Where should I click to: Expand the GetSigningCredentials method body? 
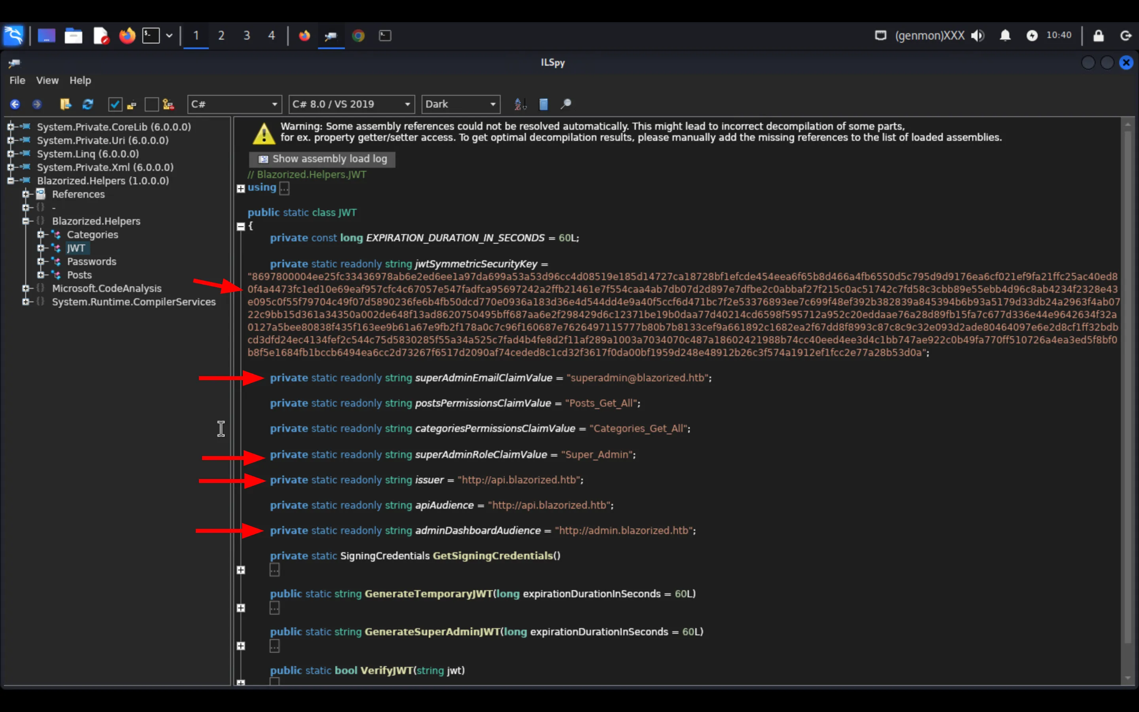point(240,570)
